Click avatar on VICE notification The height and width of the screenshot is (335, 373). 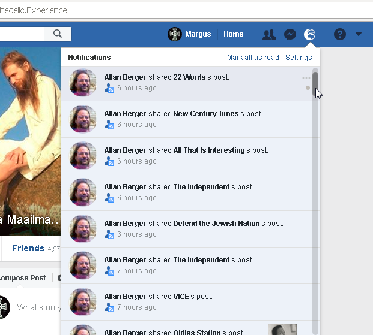click(83, 302)
